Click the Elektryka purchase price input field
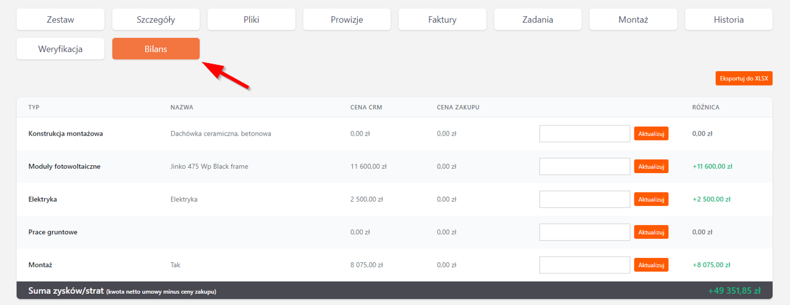This screenshot has width=790, height=305. pyautogui.click(x=584, y=199)
